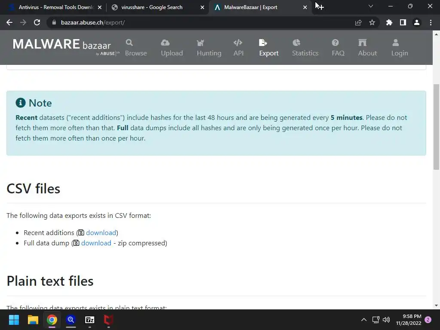Open the clock and calendar flyout
440x330 pixels.
(x=409, y=320)
